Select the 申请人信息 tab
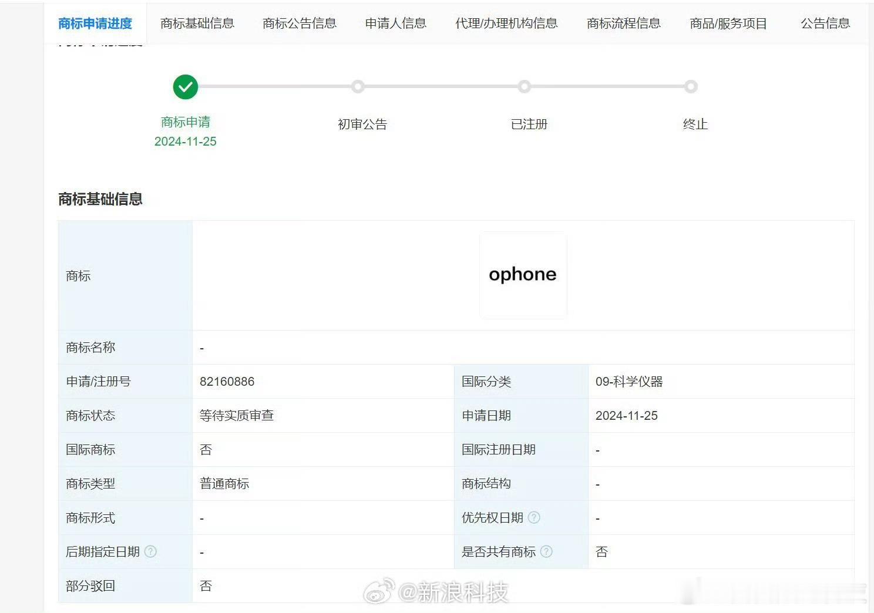 click(396, 23)
